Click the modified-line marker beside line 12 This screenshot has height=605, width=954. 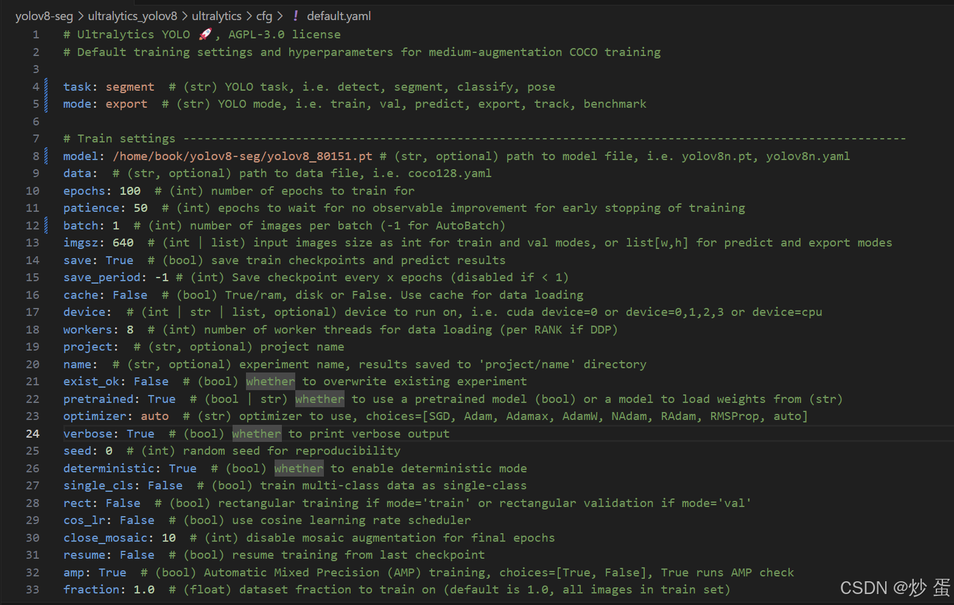pos(46,226)
